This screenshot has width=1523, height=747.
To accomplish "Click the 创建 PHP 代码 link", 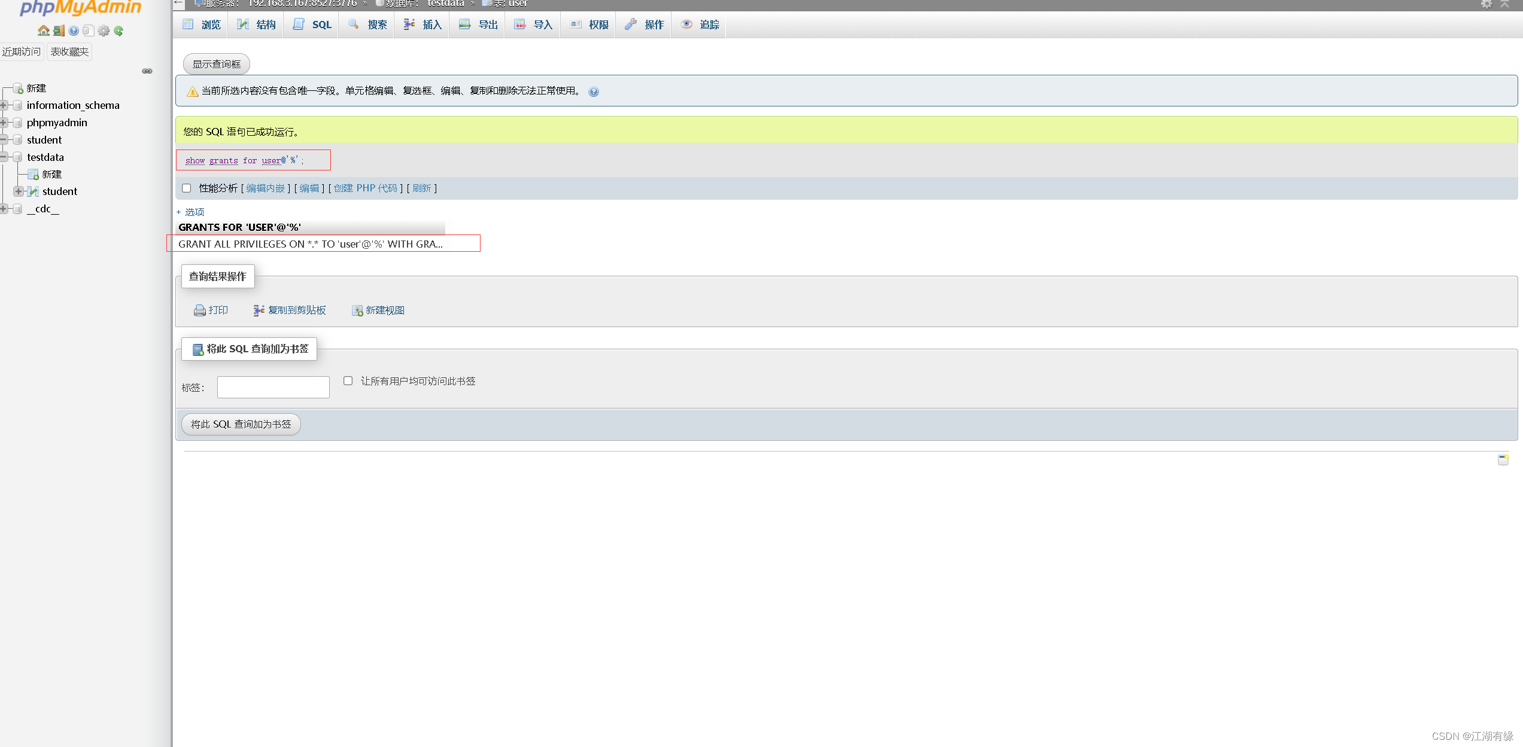I will [x=366, y=188].
